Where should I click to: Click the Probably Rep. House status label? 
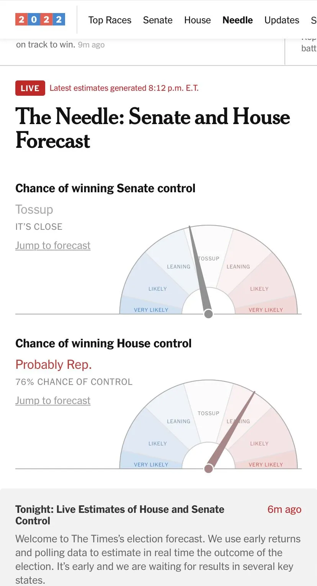click(x=54, y=365)
